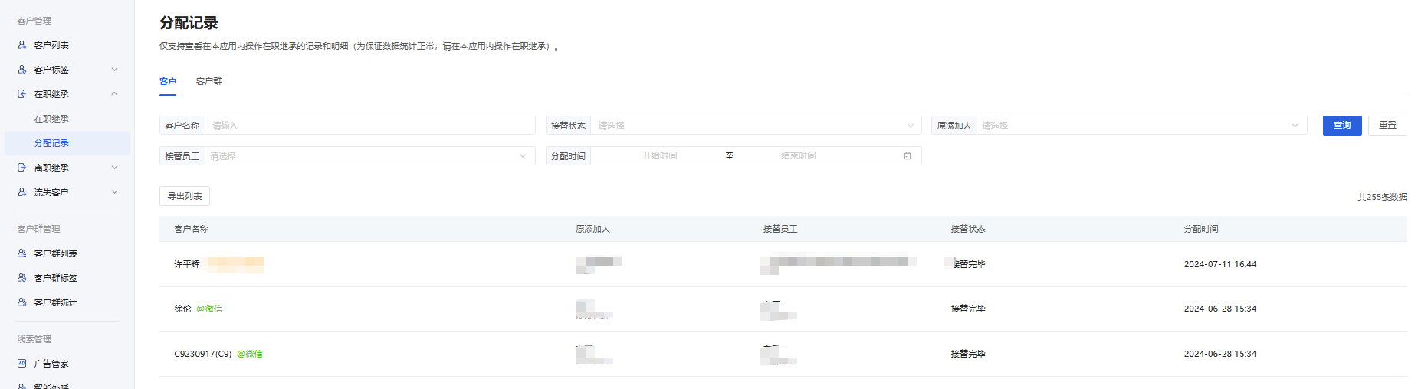The image size is (1418, 389).
Task: Click the 共255条数据 total count
Action: [x=1382, y=197]
